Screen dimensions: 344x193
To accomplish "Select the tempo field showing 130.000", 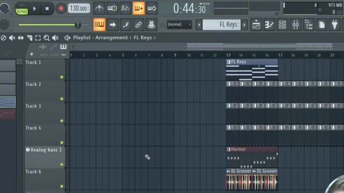I will pos(79,9).
